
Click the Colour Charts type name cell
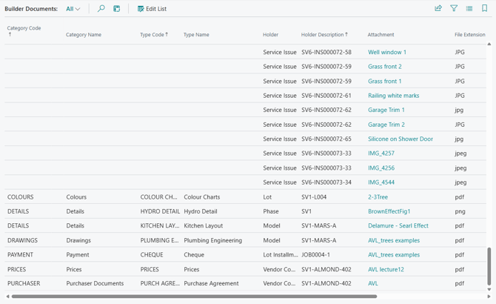coord(202,197)
